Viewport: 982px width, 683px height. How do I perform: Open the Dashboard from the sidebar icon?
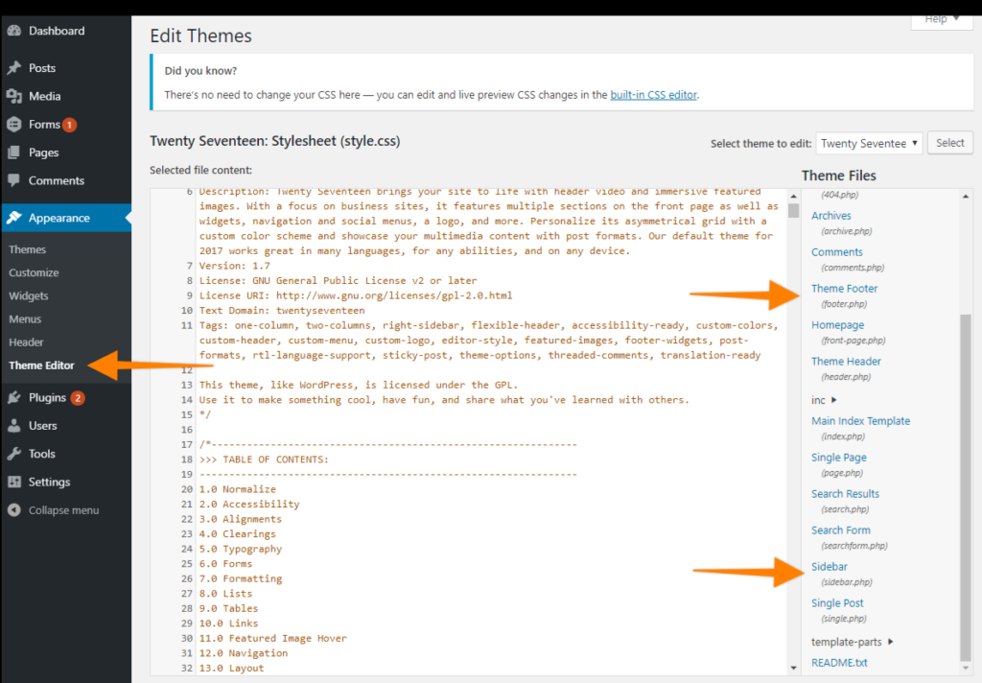pos(13,30)
